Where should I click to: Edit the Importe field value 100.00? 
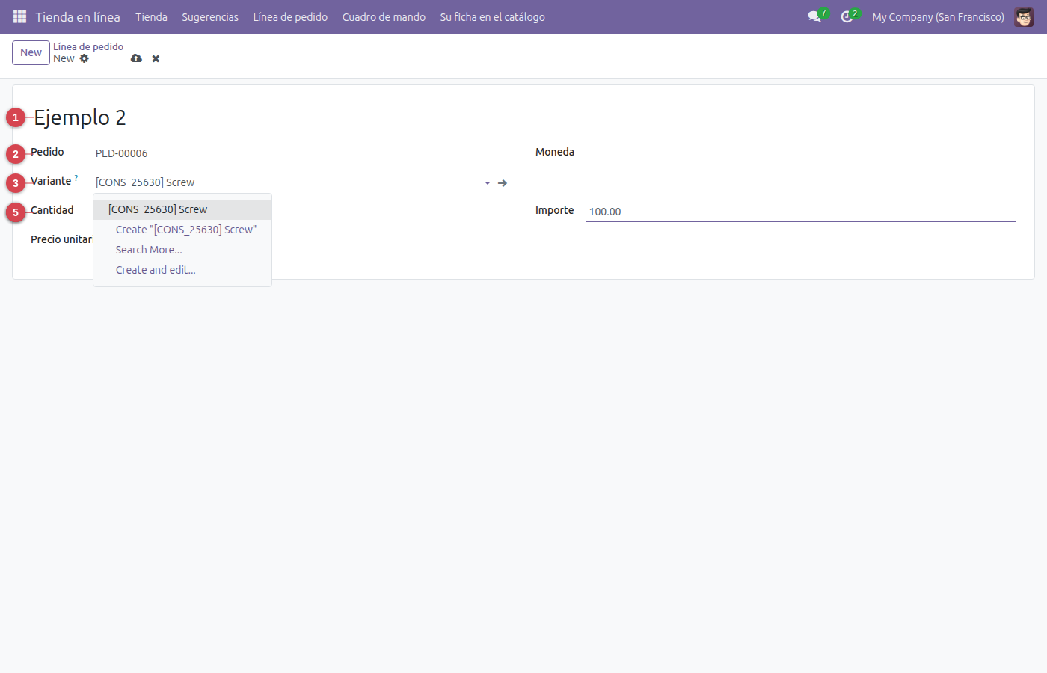click(x=801, y=212)
